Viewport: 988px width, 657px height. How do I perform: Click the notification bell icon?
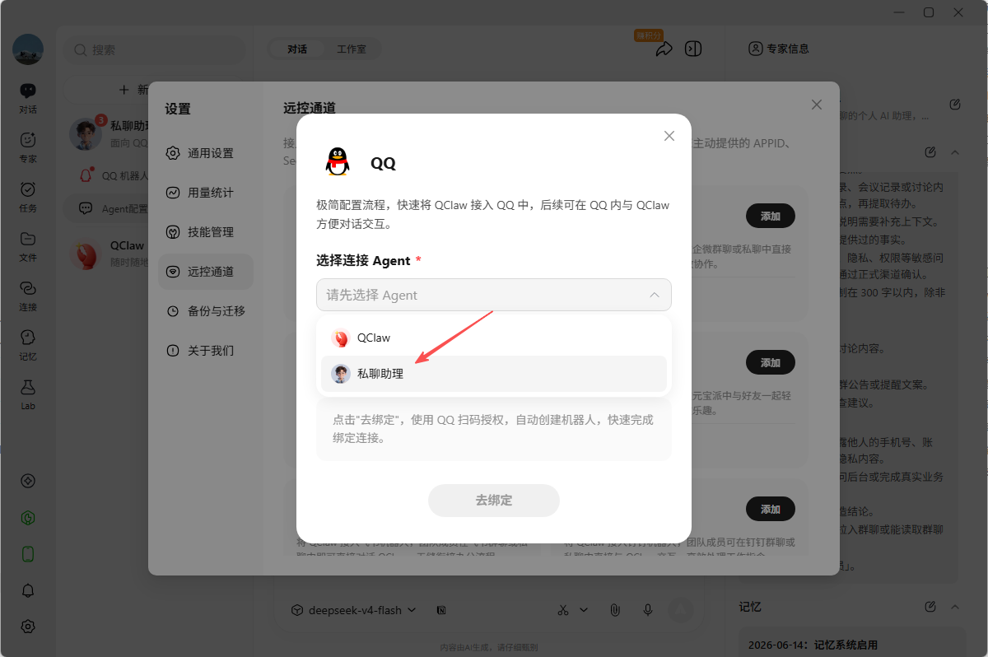28,590
